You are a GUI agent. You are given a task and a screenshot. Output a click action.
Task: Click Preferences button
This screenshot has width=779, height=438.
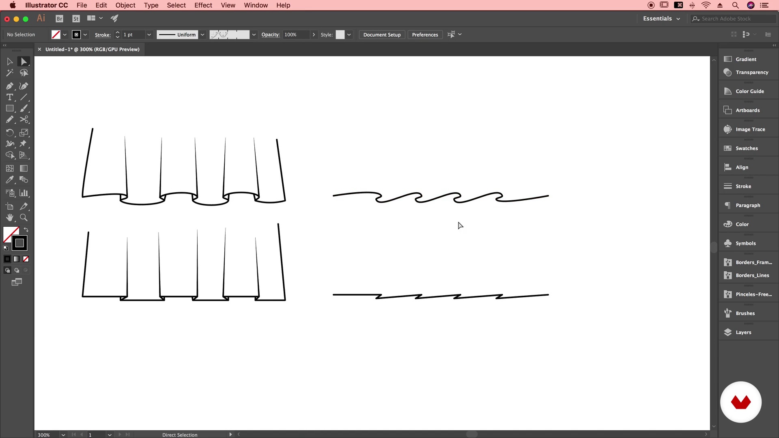[425, 35]
